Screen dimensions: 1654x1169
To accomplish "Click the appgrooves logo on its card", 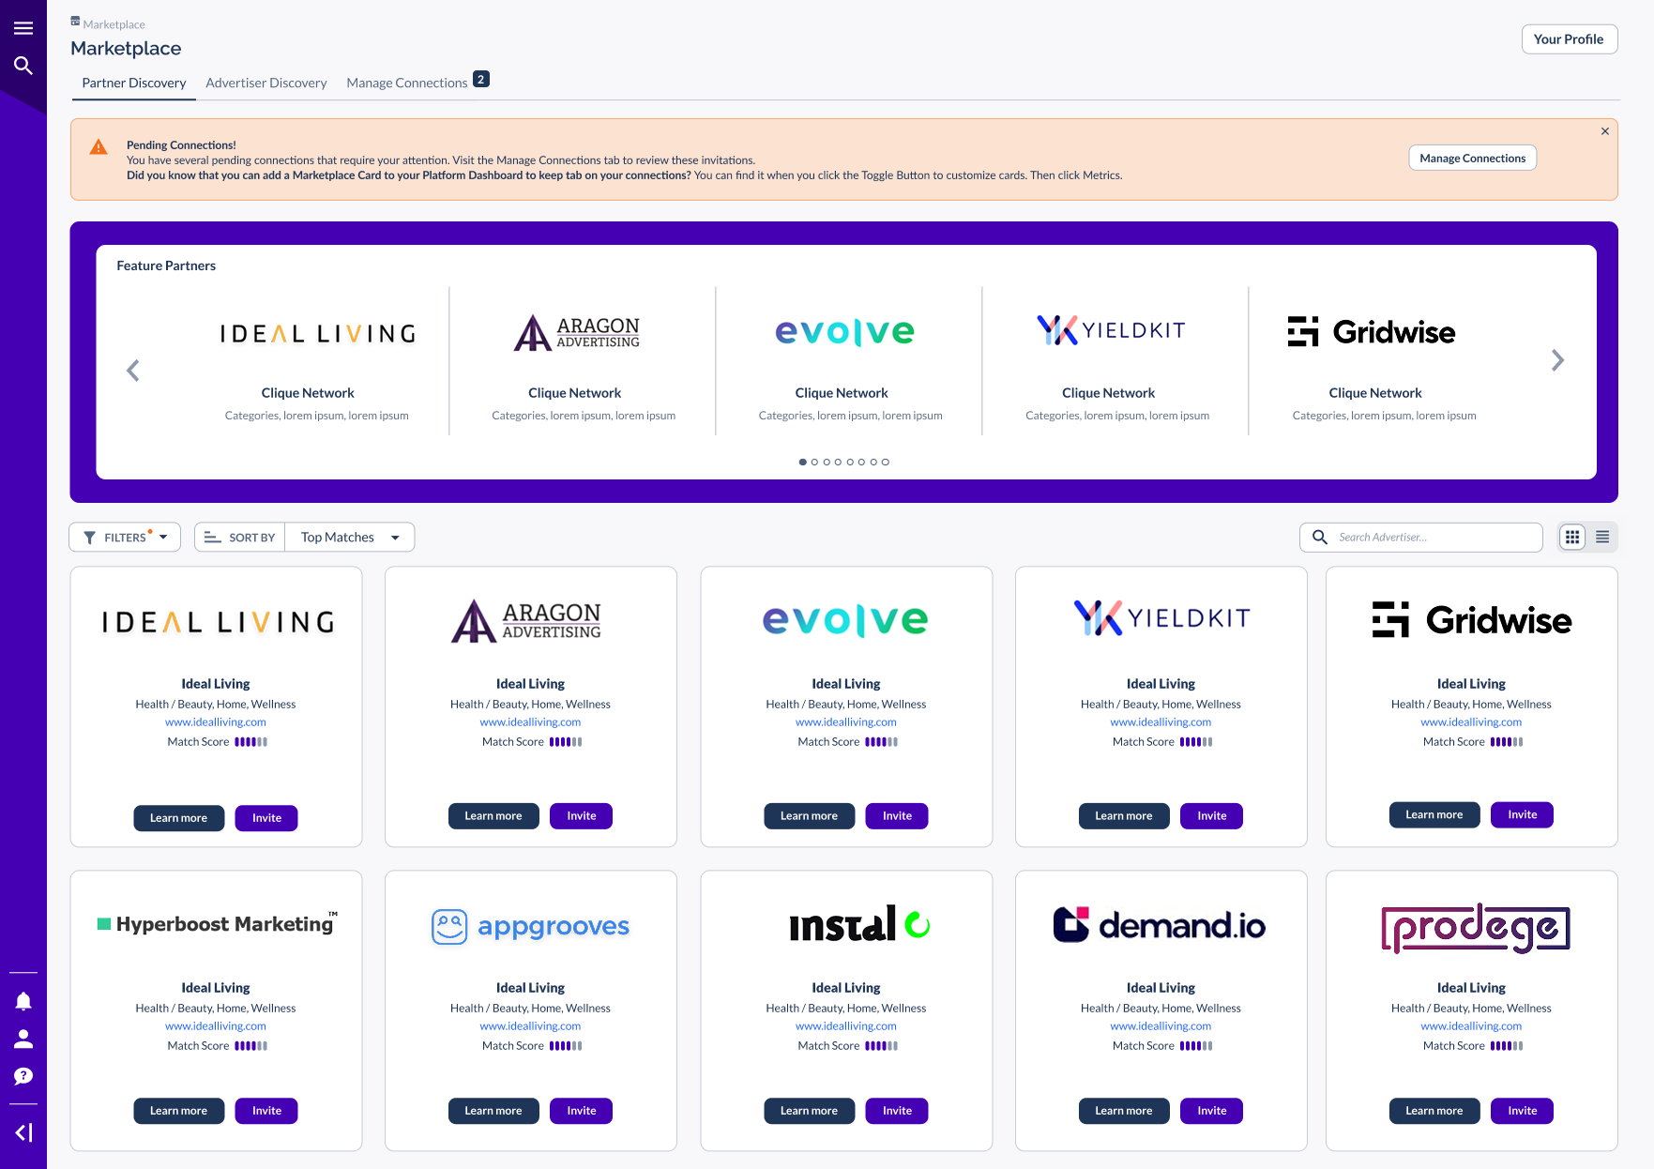I will (x=530, y=926).
